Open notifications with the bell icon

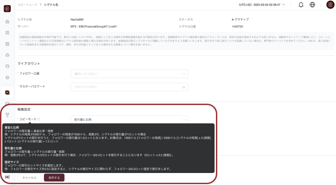coord(301,5)
